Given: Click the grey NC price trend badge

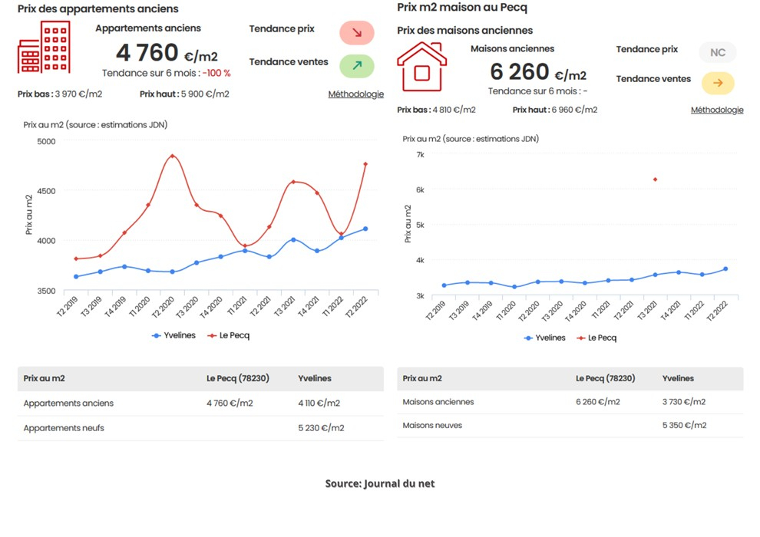Looking at the screenshot, I should pyautogui.click(x=717, y=53).
